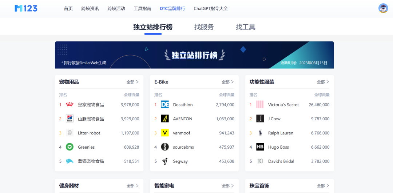The width and height of the screenshot is (393, 193).
Task: Click the 更新时间 2023年08月15日 text
Action: pos(304,63)
